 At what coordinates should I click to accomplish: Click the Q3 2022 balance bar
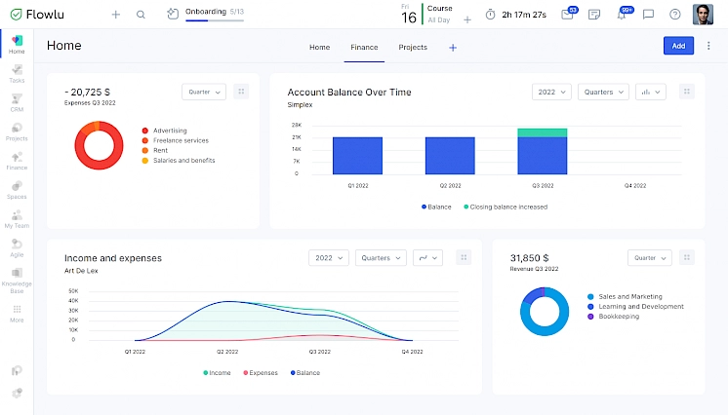coord(543,151)
